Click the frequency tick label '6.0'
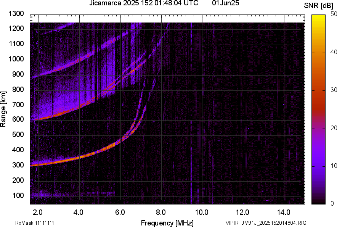Screen dimensions: 337x227 click(120, 213)
